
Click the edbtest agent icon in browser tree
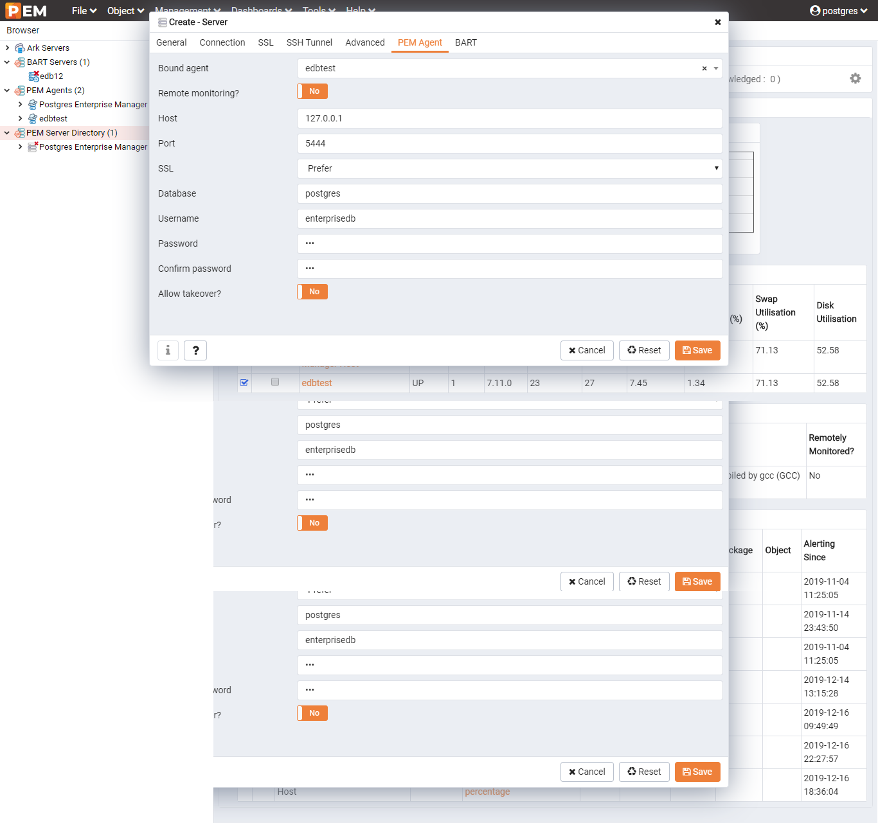point(33,119)
